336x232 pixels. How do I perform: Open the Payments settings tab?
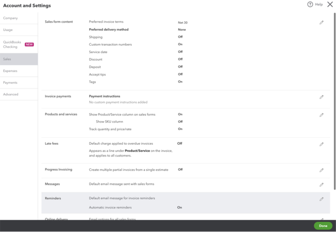click(10, 83)
